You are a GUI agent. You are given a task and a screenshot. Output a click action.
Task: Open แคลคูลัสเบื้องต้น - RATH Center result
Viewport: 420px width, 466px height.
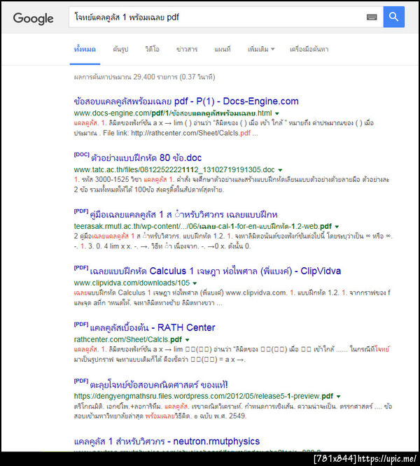pyautogui.click(x=152, y=327)
